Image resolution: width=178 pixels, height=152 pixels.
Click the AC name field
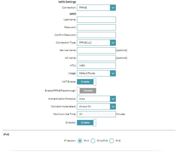96,58
